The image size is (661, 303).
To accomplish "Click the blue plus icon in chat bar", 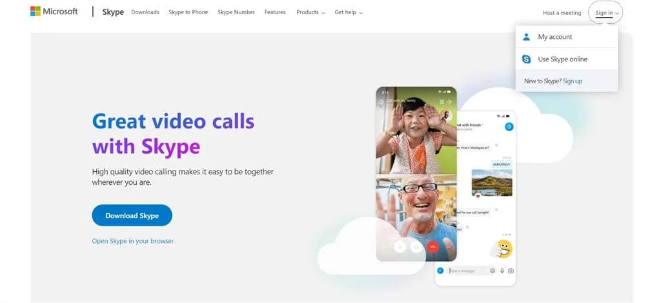I will pyautogui.click(x=440, y=271).
